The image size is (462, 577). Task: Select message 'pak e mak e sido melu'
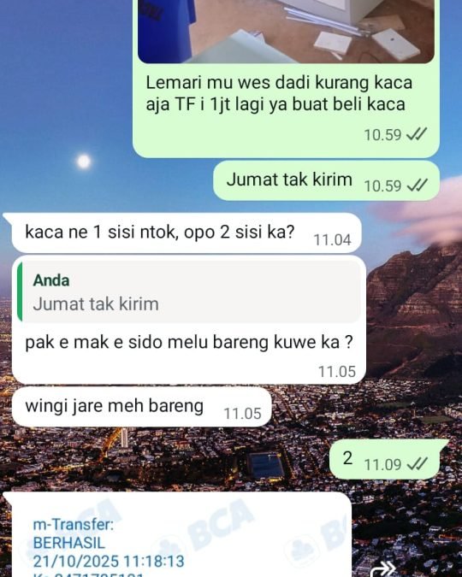tap(189, 320)
